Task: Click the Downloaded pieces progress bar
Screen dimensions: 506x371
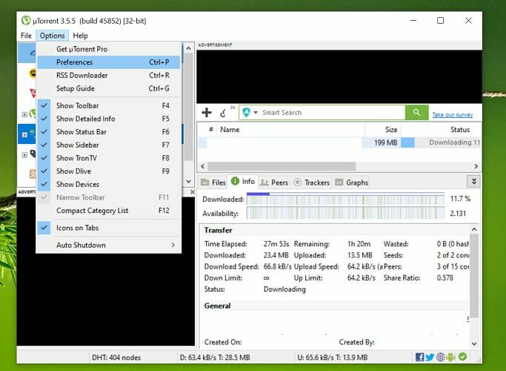Action: pyautogui.click(x=345, y=199)
